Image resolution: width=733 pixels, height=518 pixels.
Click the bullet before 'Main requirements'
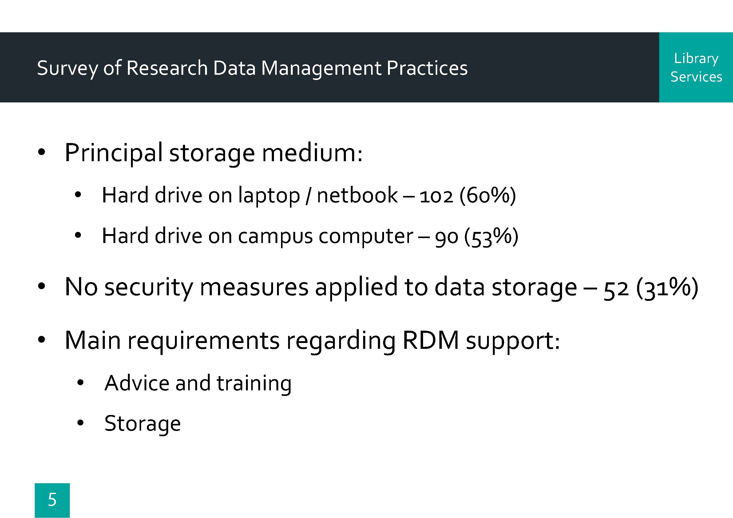coord(42,340)
